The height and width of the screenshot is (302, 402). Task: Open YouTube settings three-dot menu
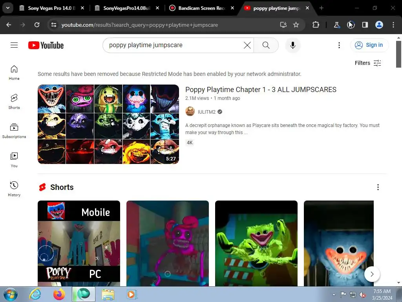click(x=339, y=45)
